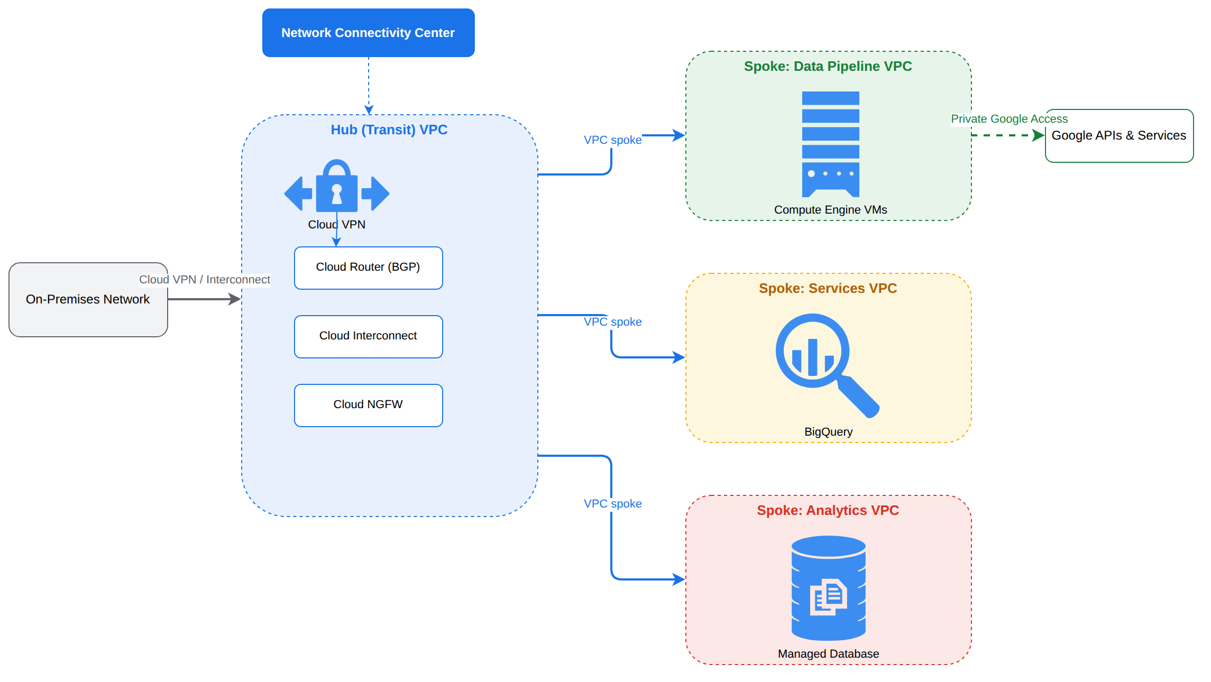Click the Compute Engine VMs caption
1211x682 pixels.
(x=830, y=210)
